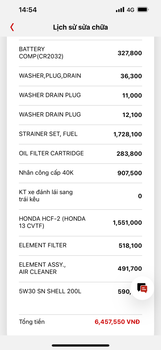Tap the red back arrow icon
The width and height of the screenshot is (161, 350).
coord(12,27)
